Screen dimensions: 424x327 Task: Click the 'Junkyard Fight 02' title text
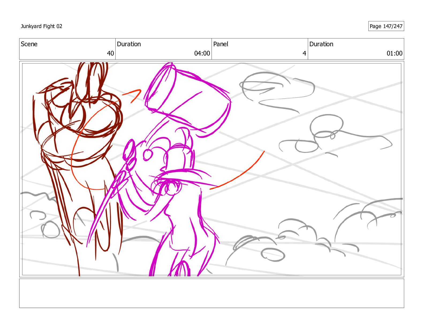point(41,26)
